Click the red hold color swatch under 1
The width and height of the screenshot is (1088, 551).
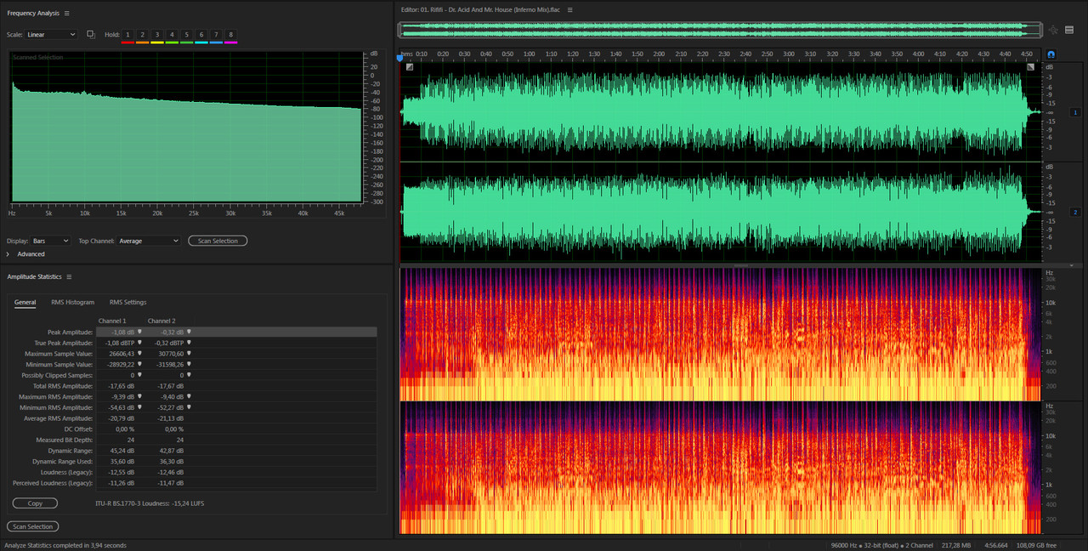coord(127,42)
